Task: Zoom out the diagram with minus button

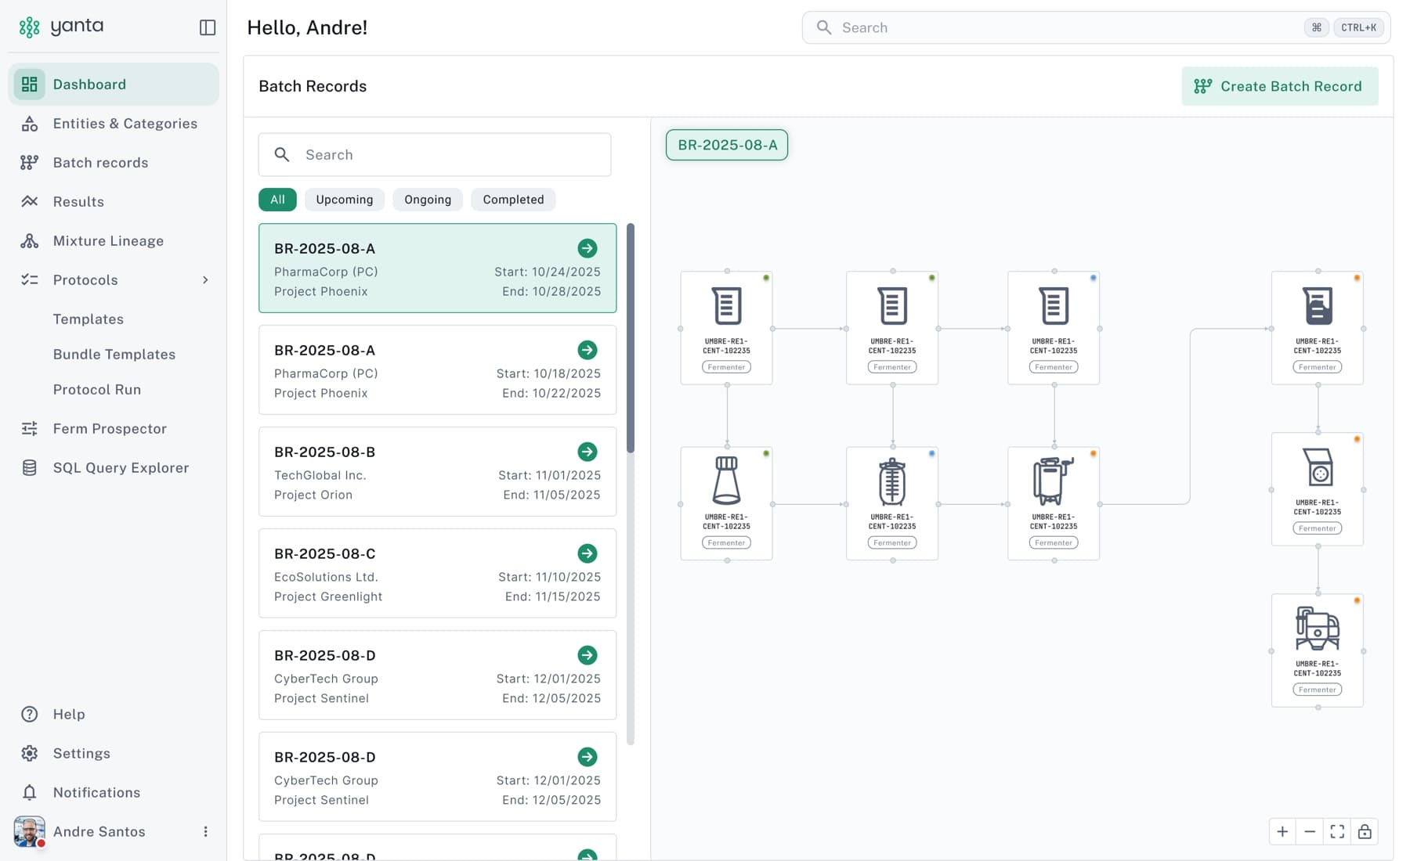Action: pos(1310,832)
